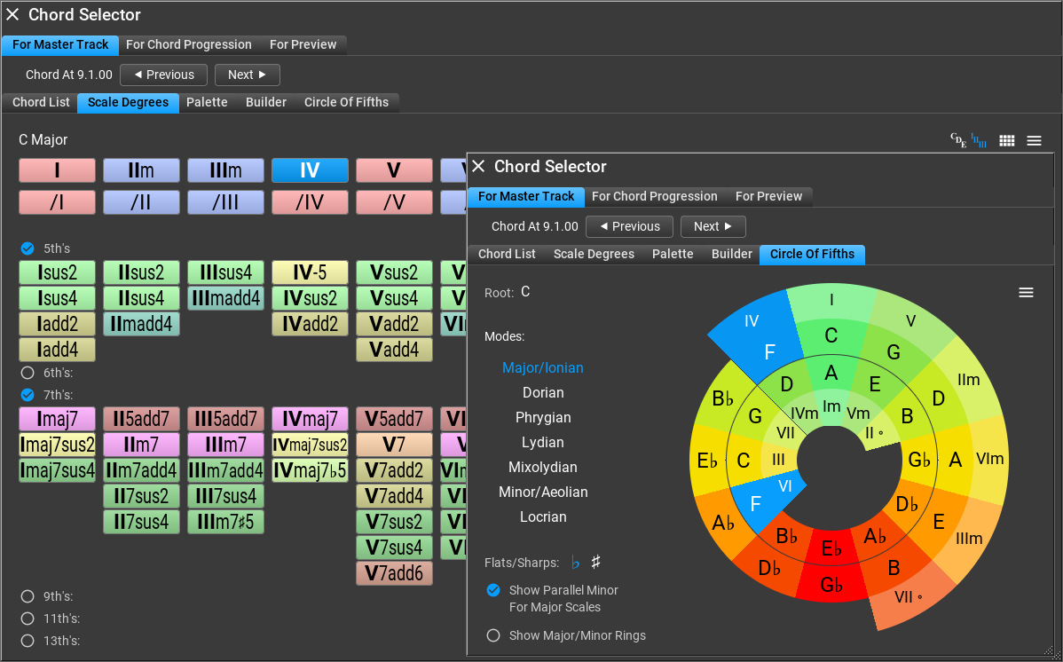The image size is (1063, 662).
Task: Switch to the For Chord Progression tab
Action: [x=655, y=196]
